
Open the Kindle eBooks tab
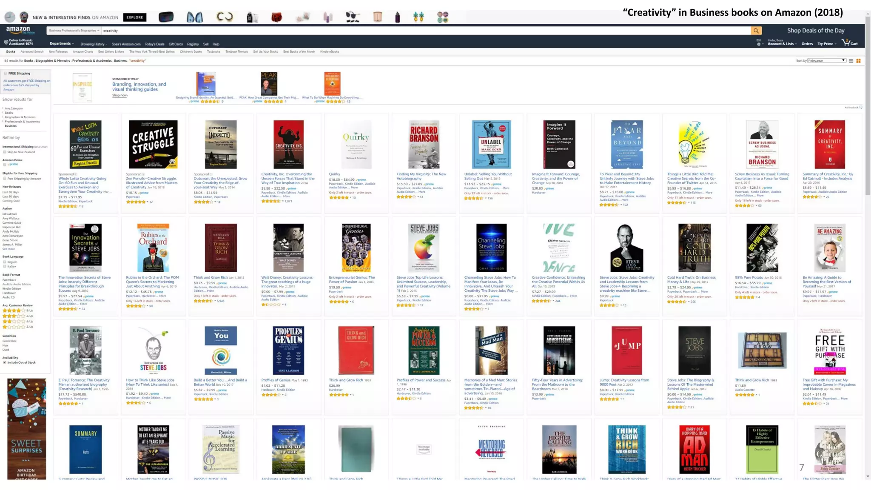(x=330, y=51)
